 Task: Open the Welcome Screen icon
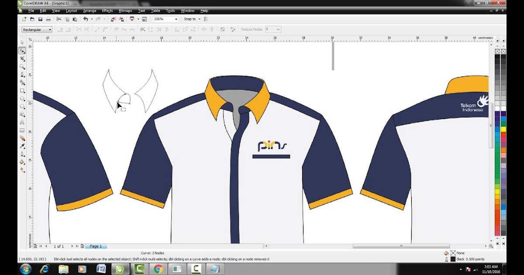pos(144,19)
